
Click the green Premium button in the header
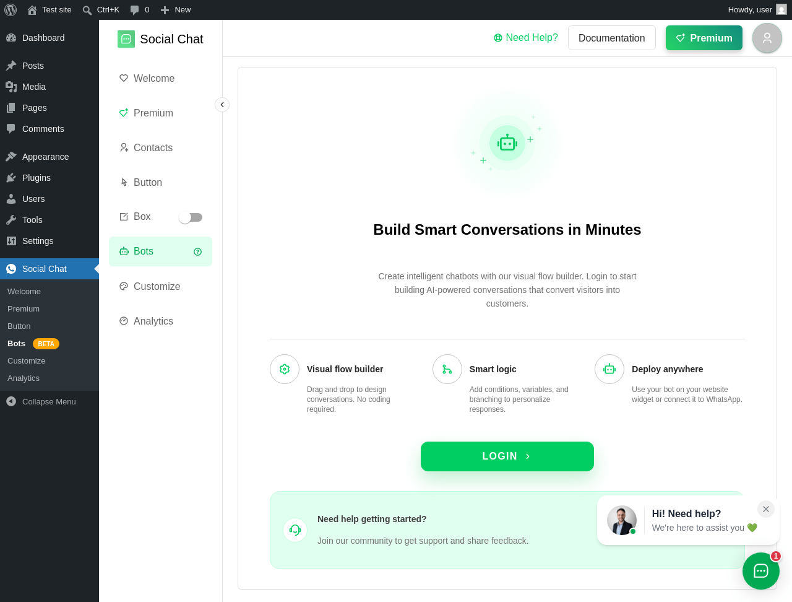pyautogui.click(x=704, y=38)
